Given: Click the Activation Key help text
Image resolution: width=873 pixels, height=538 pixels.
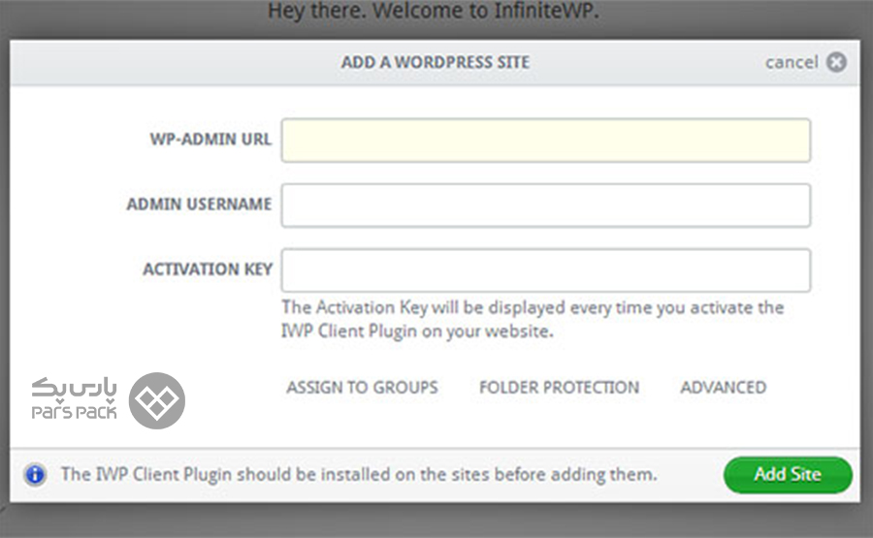Looking at the screenshot, I should pyautogui.click(x=533, y=319).
